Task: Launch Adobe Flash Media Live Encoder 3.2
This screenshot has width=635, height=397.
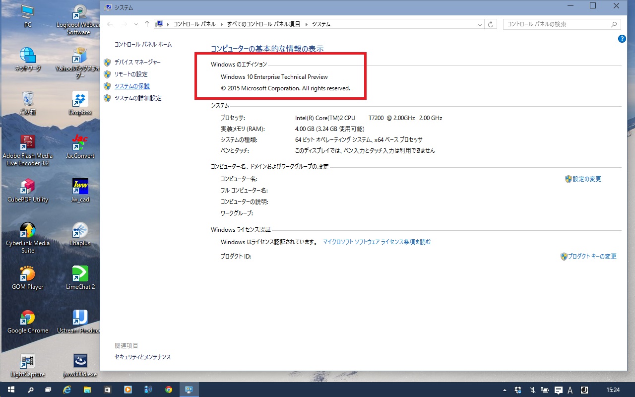Action: (28, 150)
